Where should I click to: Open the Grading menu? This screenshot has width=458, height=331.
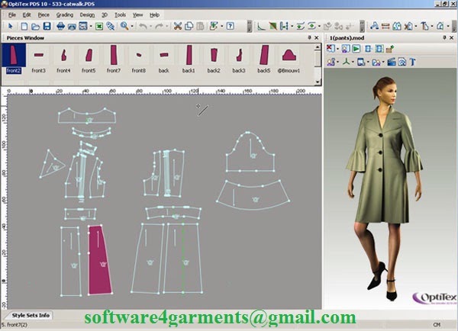[x=65, y=15]
